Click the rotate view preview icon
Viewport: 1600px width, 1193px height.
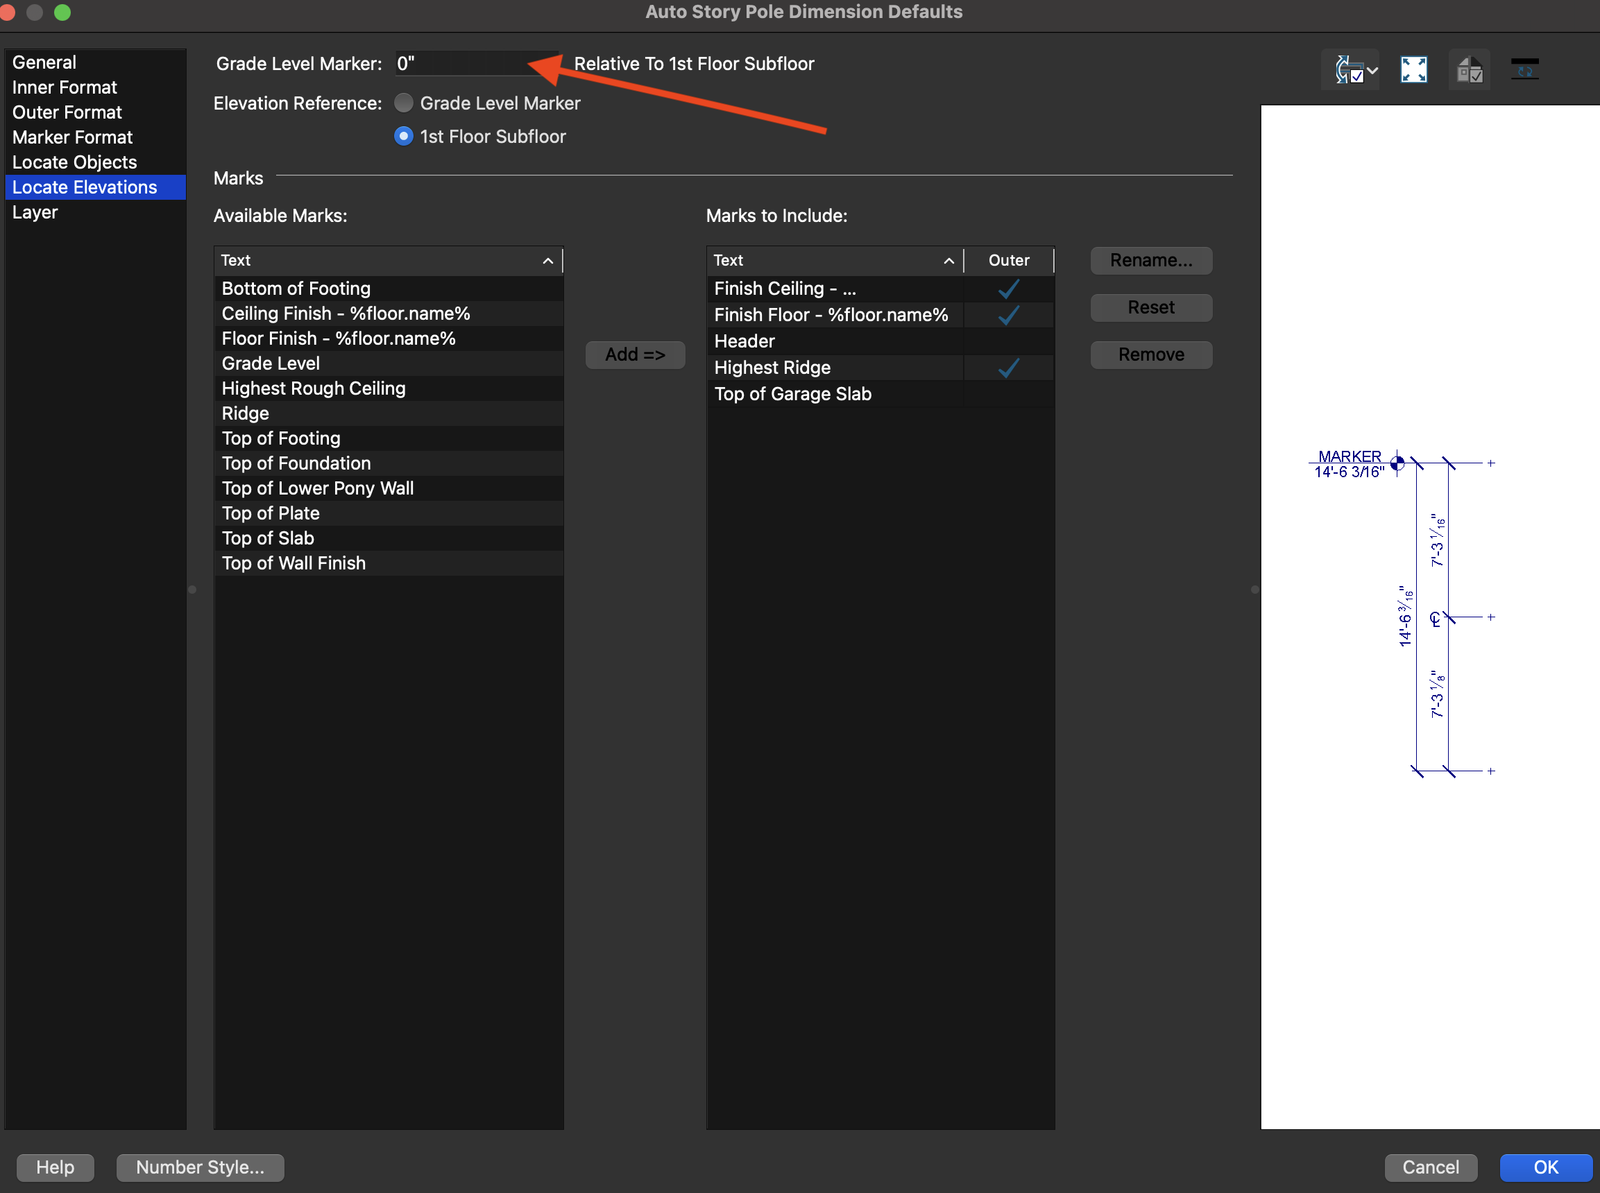coord(1348,70)
